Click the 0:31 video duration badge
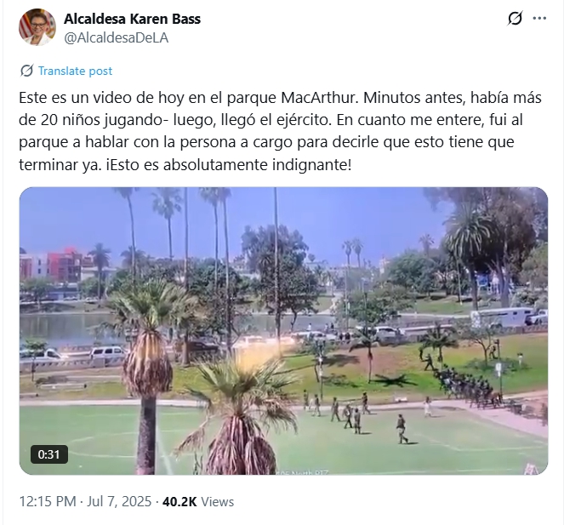 49,454
